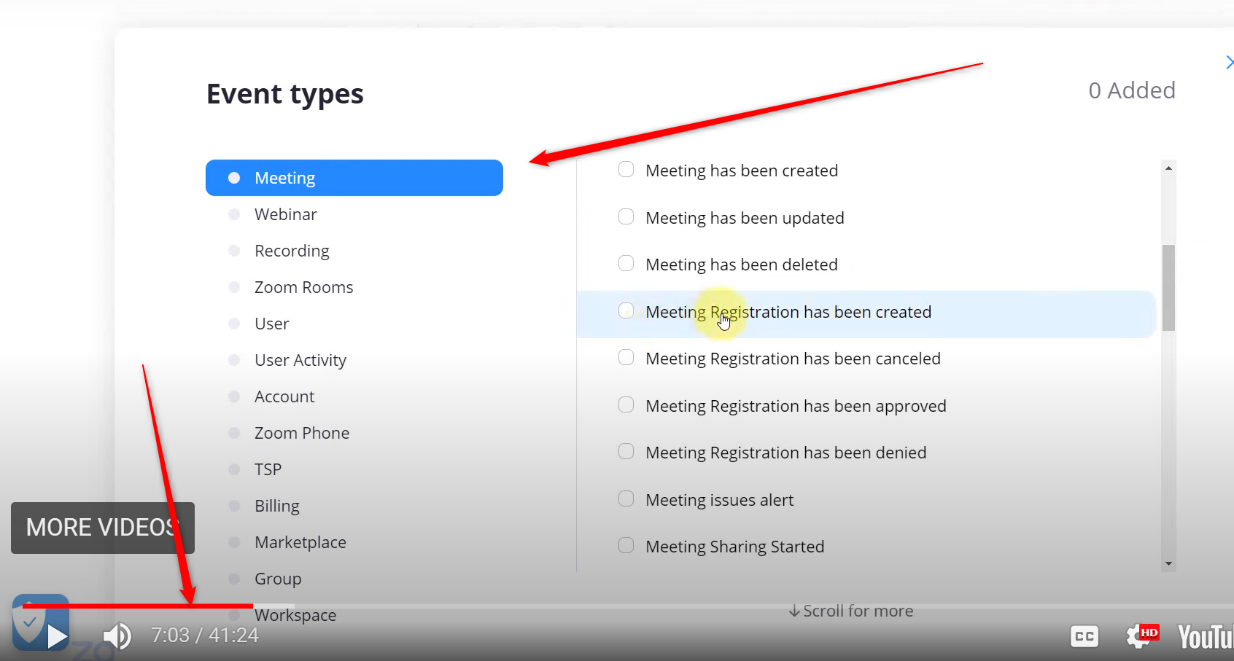Toggle closed captions with CC icon
The width and height of the screenshot is (1234, 661).
point(1084,636)
